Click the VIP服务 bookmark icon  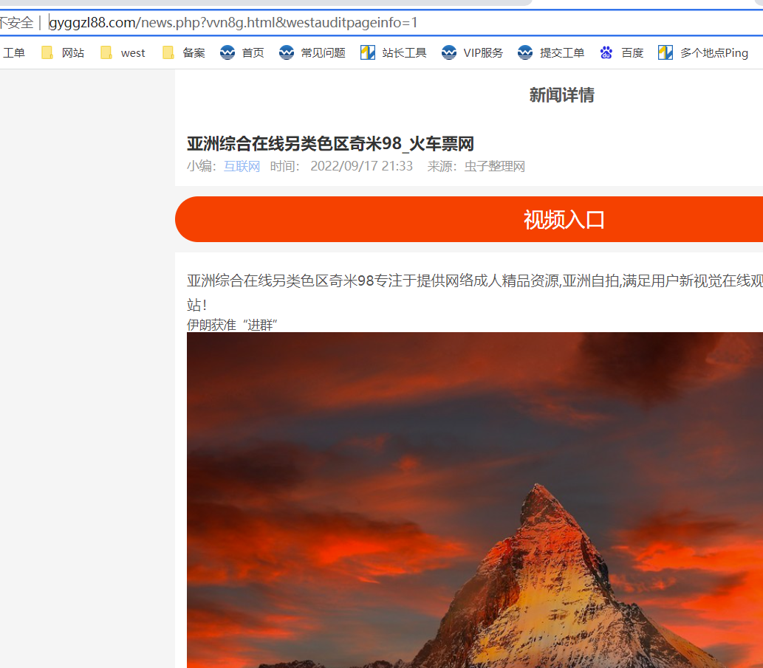[449, 52]
